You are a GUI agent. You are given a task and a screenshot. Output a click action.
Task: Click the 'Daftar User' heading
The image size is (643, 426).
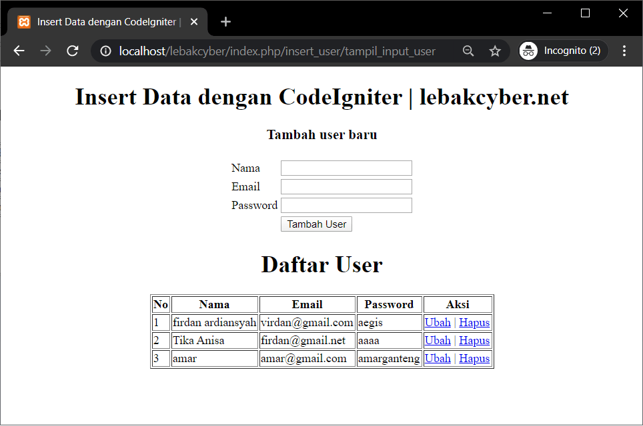click(322, 264)
